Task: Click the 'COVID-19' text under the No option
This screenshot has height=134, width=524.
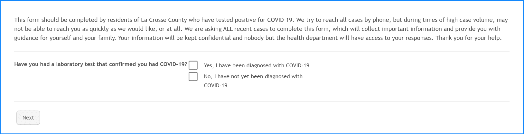Action: tap(216, 85)
